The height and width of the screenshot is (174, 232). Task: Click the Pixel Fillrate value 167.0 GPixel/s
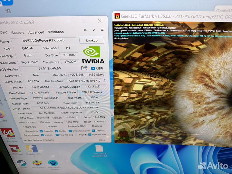pyautogui.click(x=40, y=92)
